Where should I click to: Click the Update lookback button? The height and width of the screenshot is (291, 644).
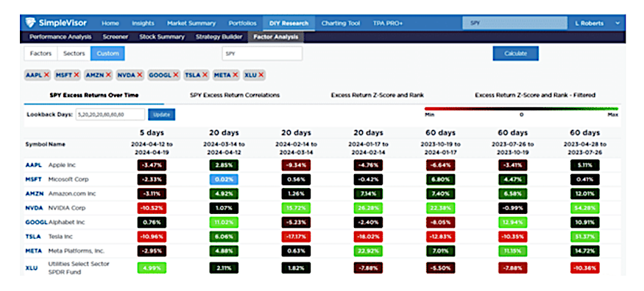click(161, 115)
